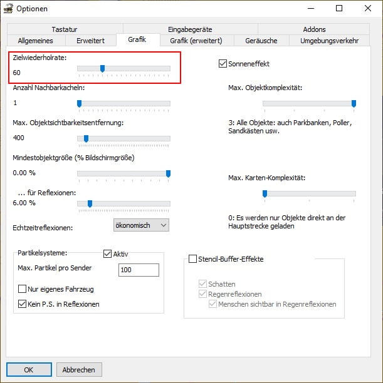Check Nur eigenes Fahrzeug option
The width and height of the screenshot is (383, 383).
pos(23,289)
